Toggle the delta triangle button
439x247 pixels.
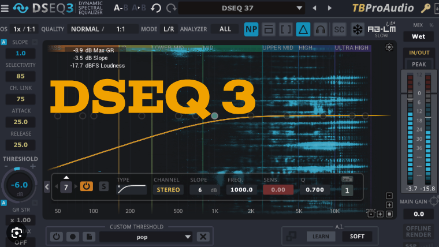click(303, 29)
